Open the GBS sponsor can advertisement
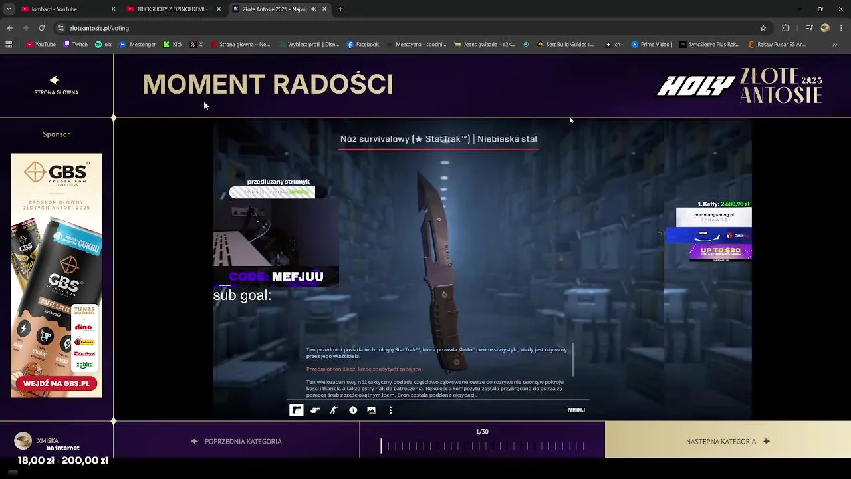Image resolution: width=851 pixels, height=479 pixels. (57, 275)
